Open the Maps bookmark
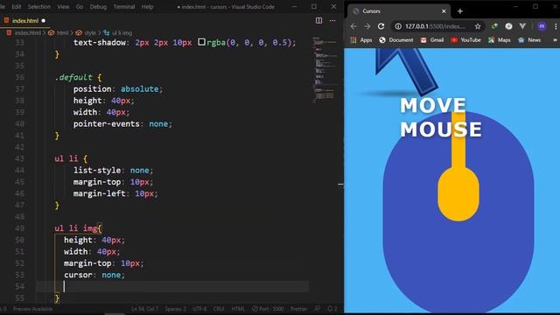This screenshot has height=315, width=560. [500, 40]
